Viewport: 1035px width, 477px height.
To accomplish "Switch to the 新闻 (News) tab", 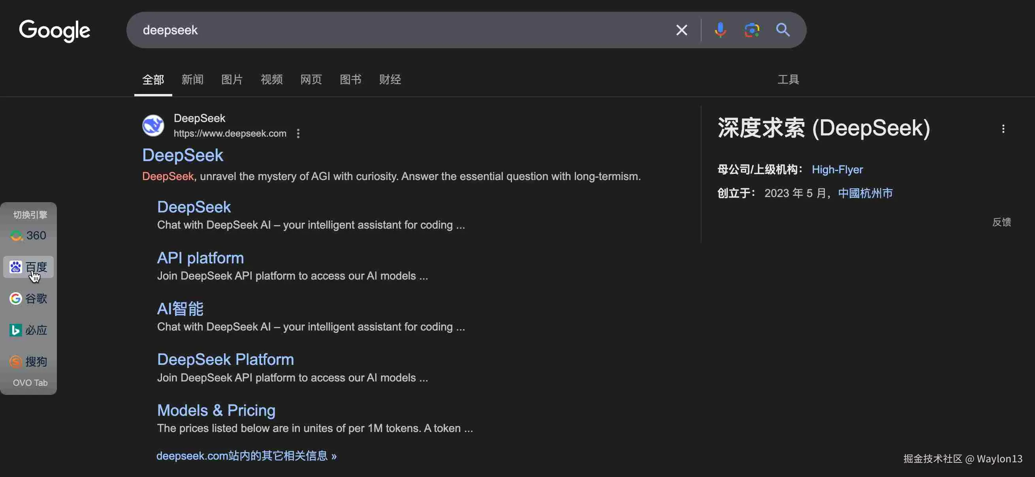I will click(192, 79).
